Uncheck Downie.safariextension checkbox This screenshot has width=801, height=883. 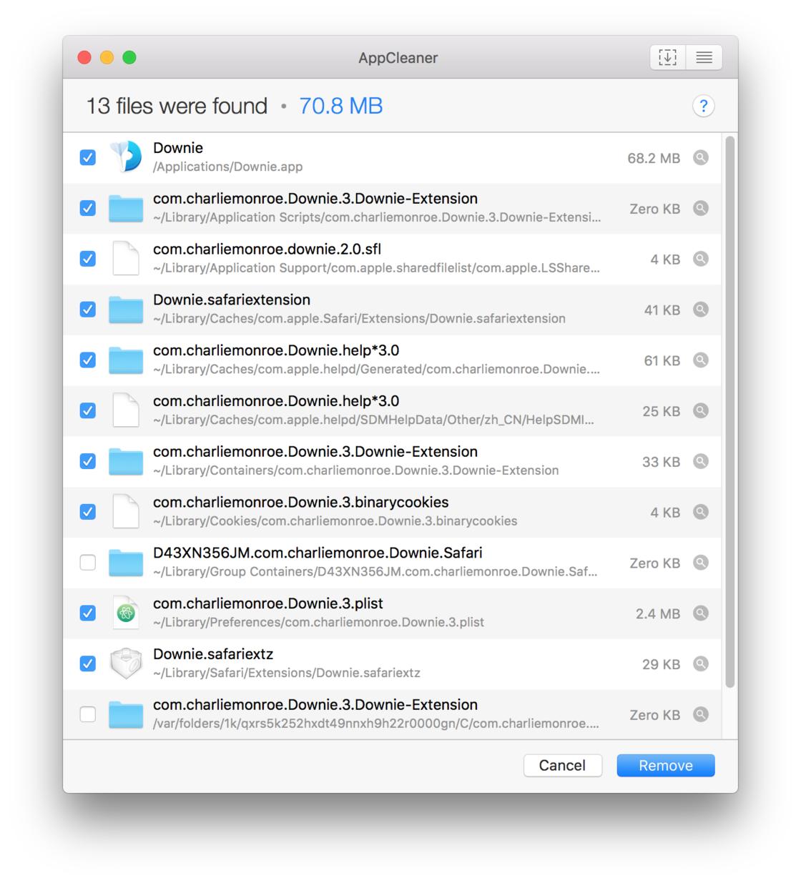point(88,310)
